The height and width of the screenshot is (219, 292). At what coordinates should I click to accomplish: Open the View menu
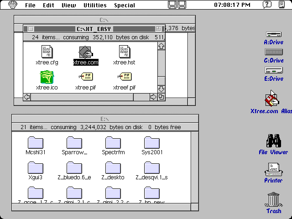tap(69, 5)
